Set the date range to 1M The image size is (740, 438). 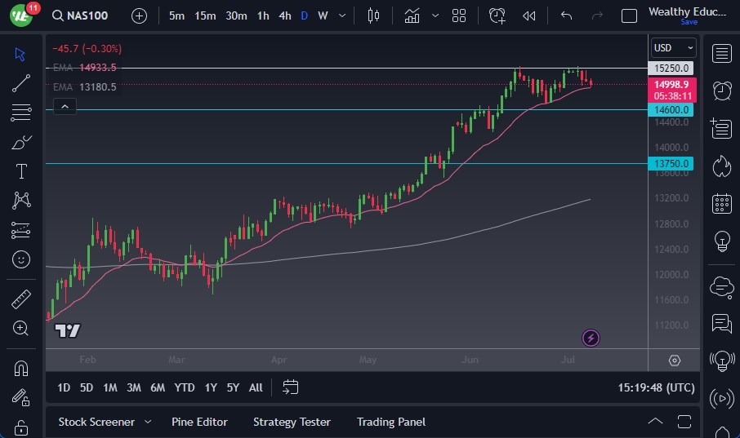[110, 387]
